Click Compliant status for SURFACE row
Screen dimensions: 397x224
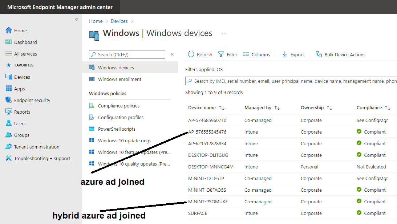coord(371,213)
